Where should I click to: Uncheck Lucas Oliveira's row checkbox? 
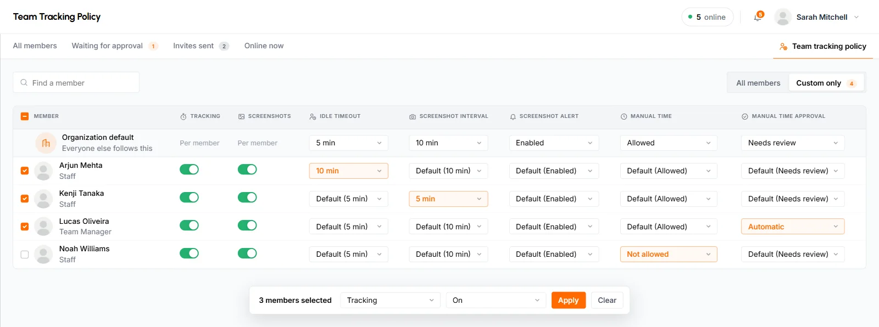pos(25,227)
